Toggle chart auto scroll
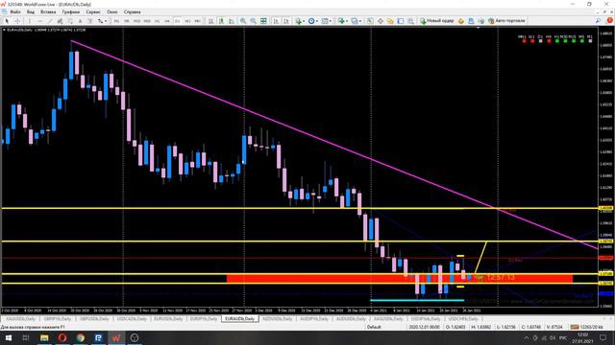The height and width of the screenshot is (345, 615). (x=276, y=21)
